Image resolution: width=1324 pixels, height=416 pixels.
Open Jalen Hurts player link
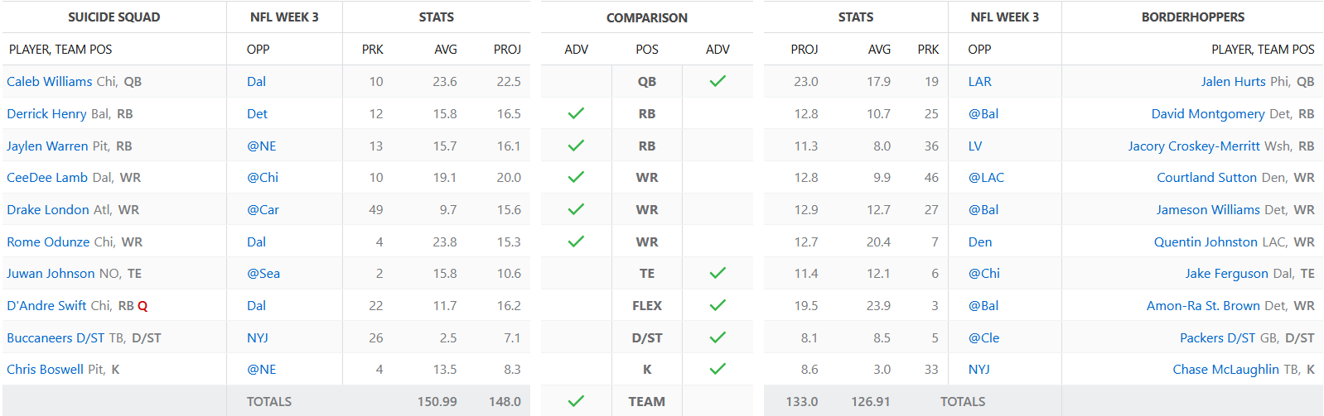coord(1233,81)
